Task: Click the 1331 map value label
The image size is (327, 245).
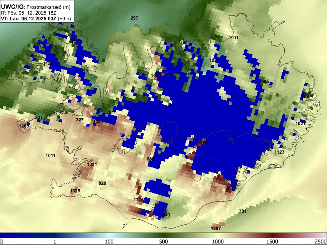Action: pos(92,164)
